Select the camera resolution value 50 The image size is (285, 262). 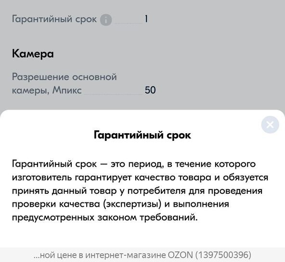point(150,90)
